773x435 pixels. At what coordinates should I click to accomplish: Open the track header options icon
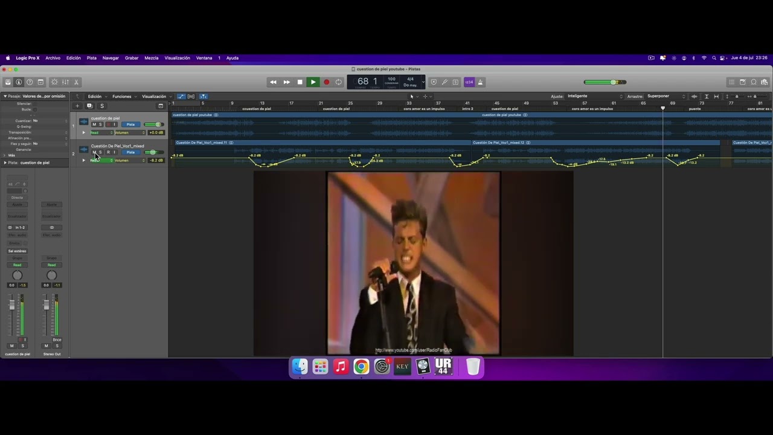tap(161, 106)
